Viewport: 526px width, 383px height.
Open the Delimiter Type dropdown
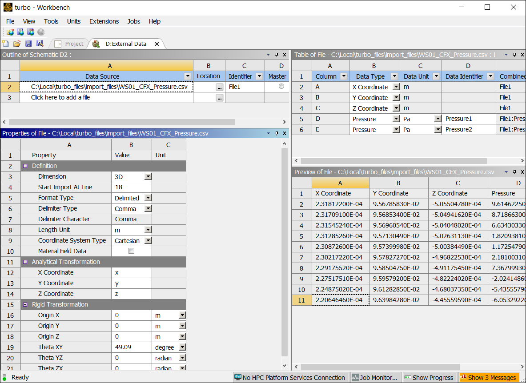click(x=148, y=209)
